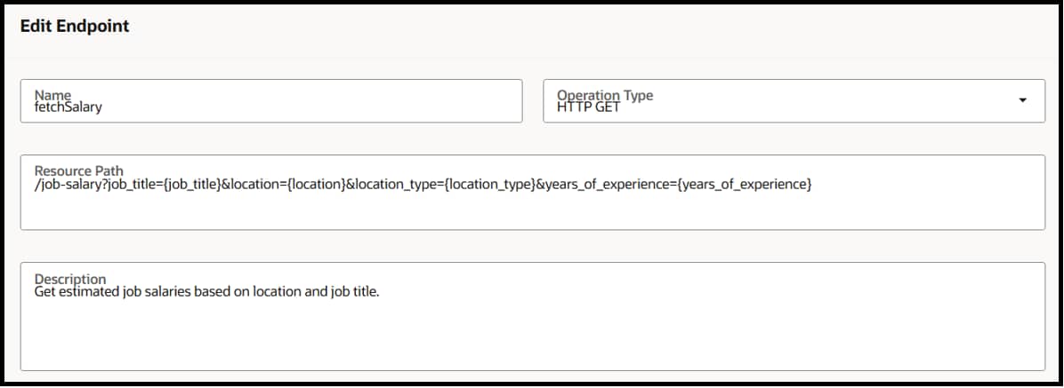Screen dimensions: 1064x388
Task: Select the HTTP GET value text
Action: [x=588, y=107]
